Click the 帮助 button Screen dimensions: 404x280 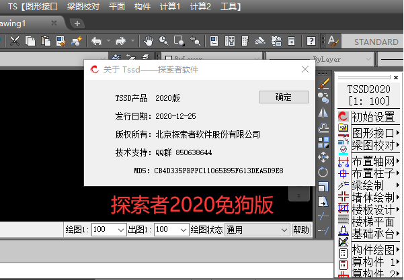tap(301, 230)
